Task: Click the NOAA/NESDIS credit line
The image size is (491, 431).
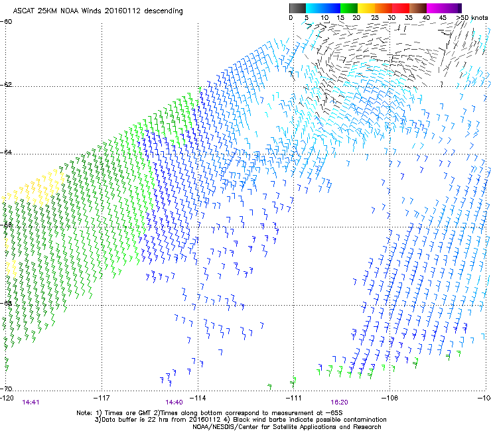Action: (287, 427)
